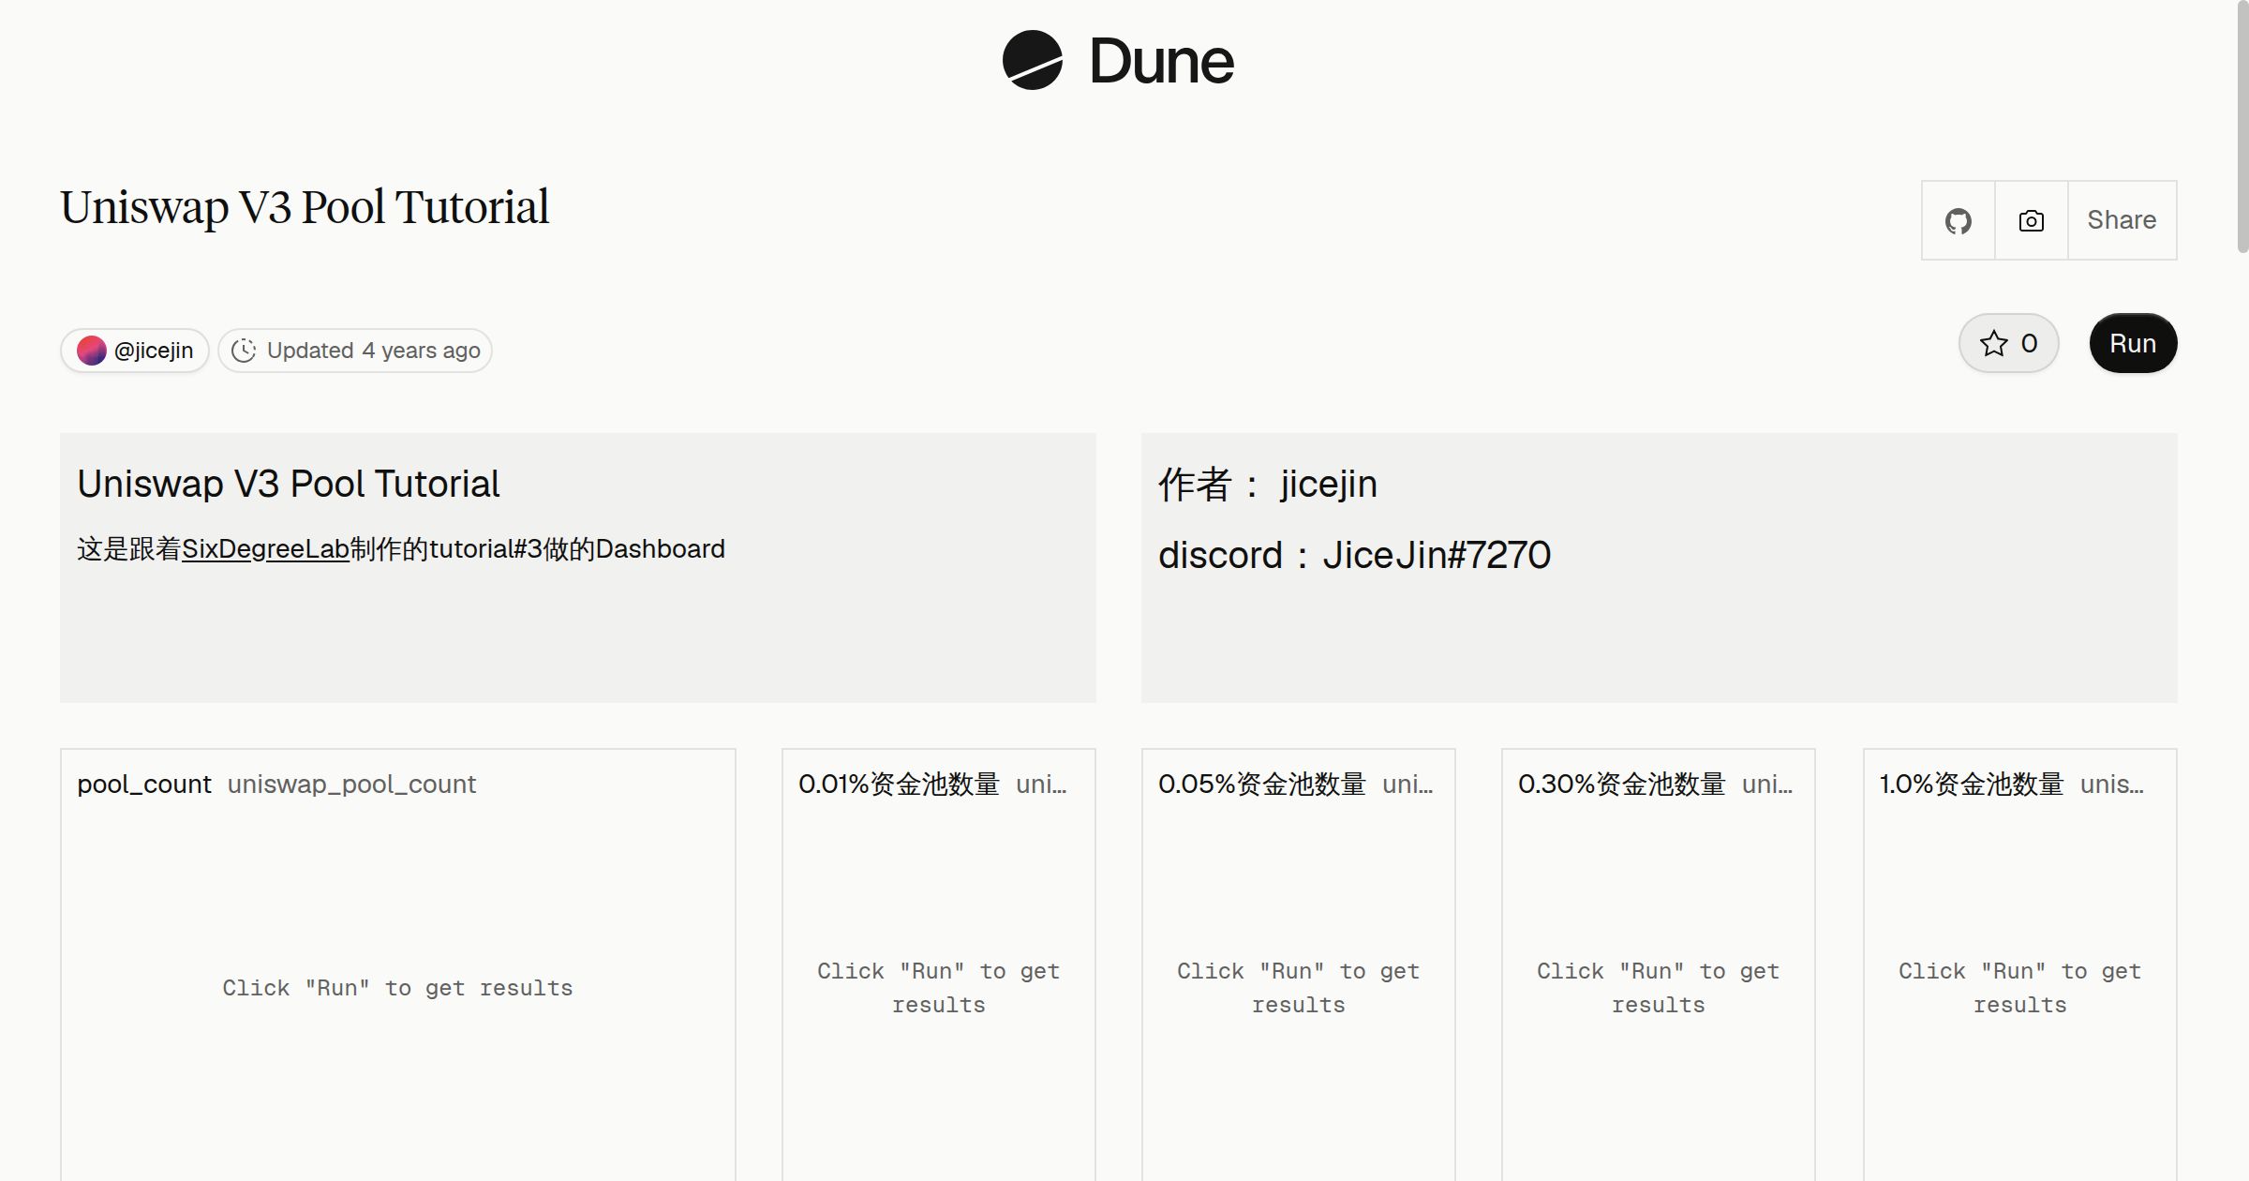Screen dimensions: 2249x1181
Task: Click the Dune logo icon
Action: click(x=1032, y=60)
